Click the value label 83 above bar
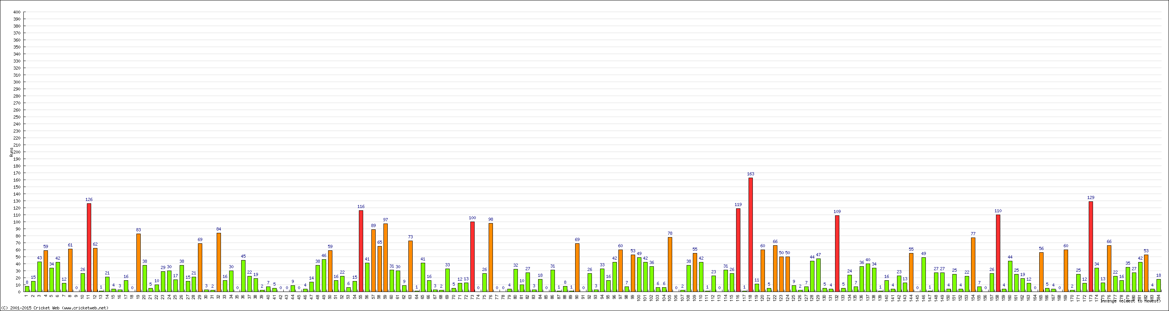 tap(138, 230)
